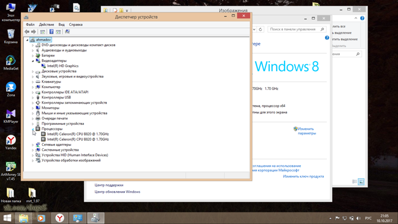The image size is (398, 224).
Task: Expand the Батареи category arrow
Action: click(x=33, y=56)
